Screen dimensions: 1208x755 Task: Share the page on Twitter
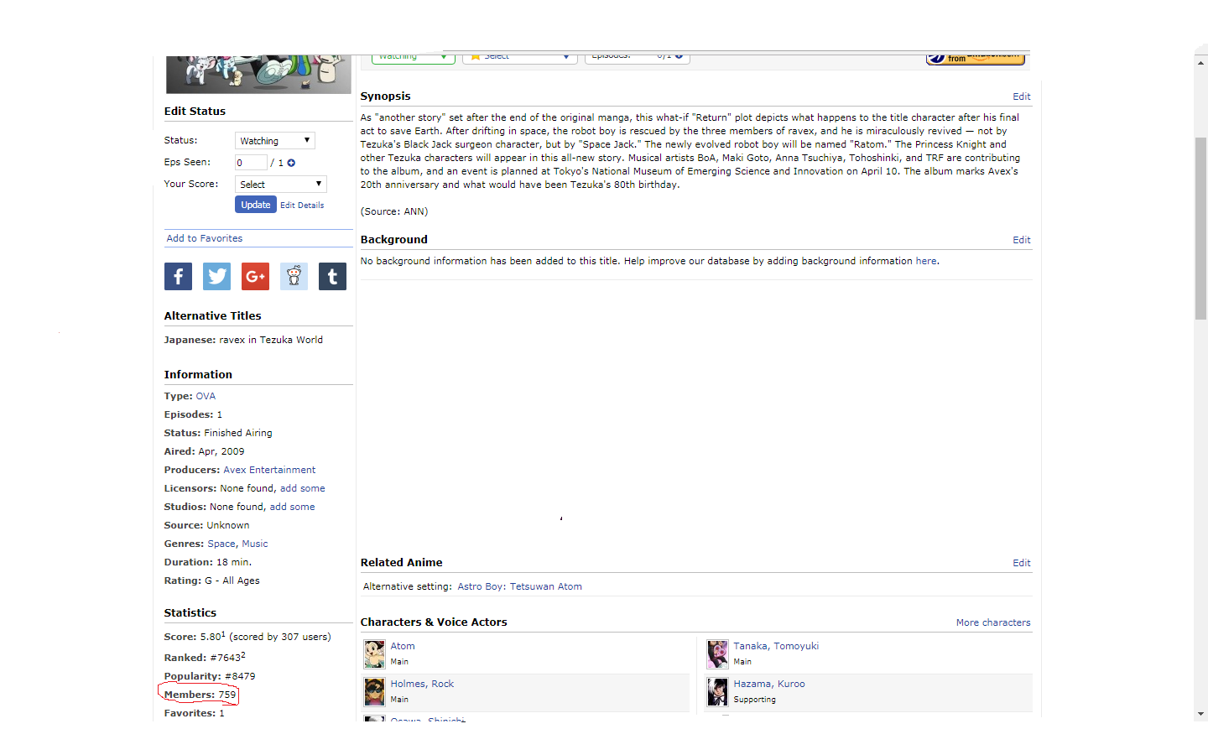[x=216, y=276]
